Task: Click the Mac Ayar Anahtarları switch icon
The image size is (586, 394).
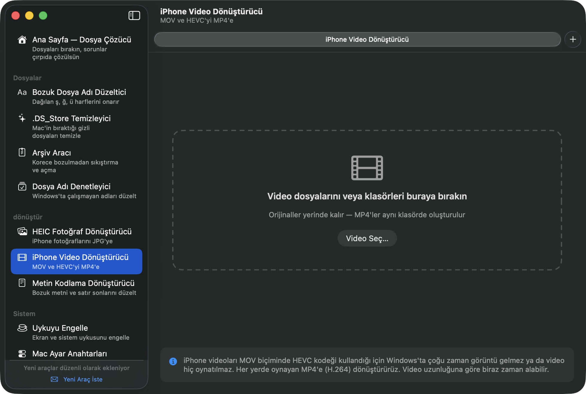Action: click(x=22, y=354)
